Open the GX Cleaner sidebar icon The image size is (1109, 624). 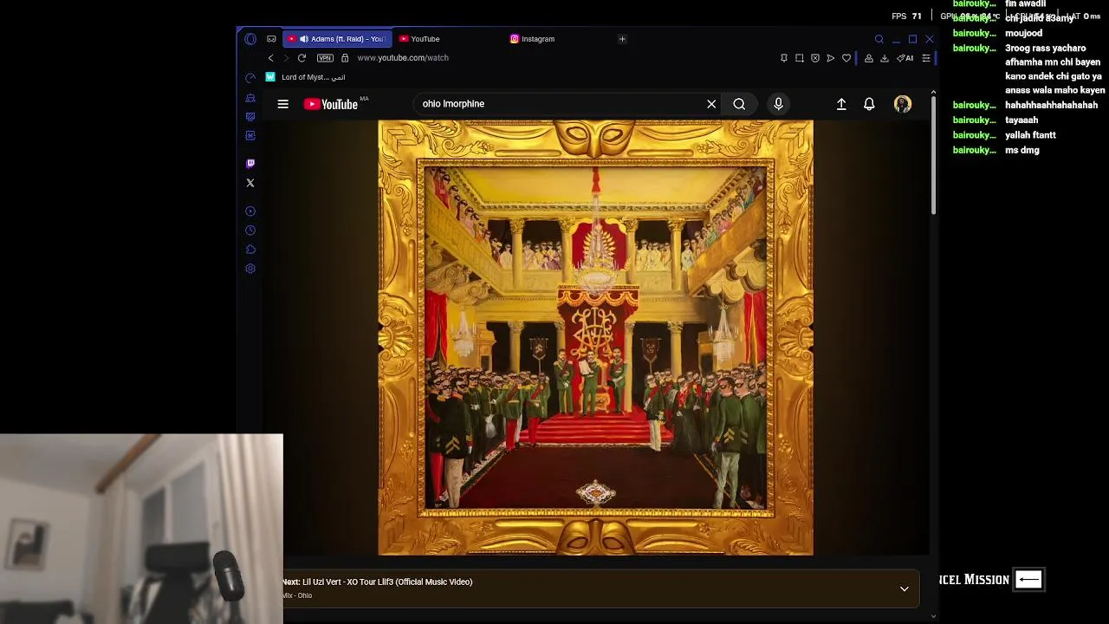tap(250, 98)
